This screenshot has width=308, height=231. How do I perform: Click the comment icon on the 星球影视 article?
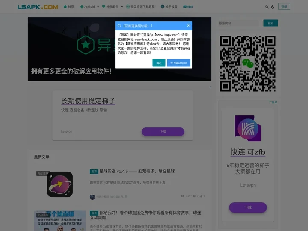coord(194,196)
